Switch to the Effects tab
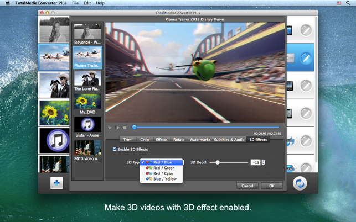This screenshot has width=356, height=222. point(162,140)
